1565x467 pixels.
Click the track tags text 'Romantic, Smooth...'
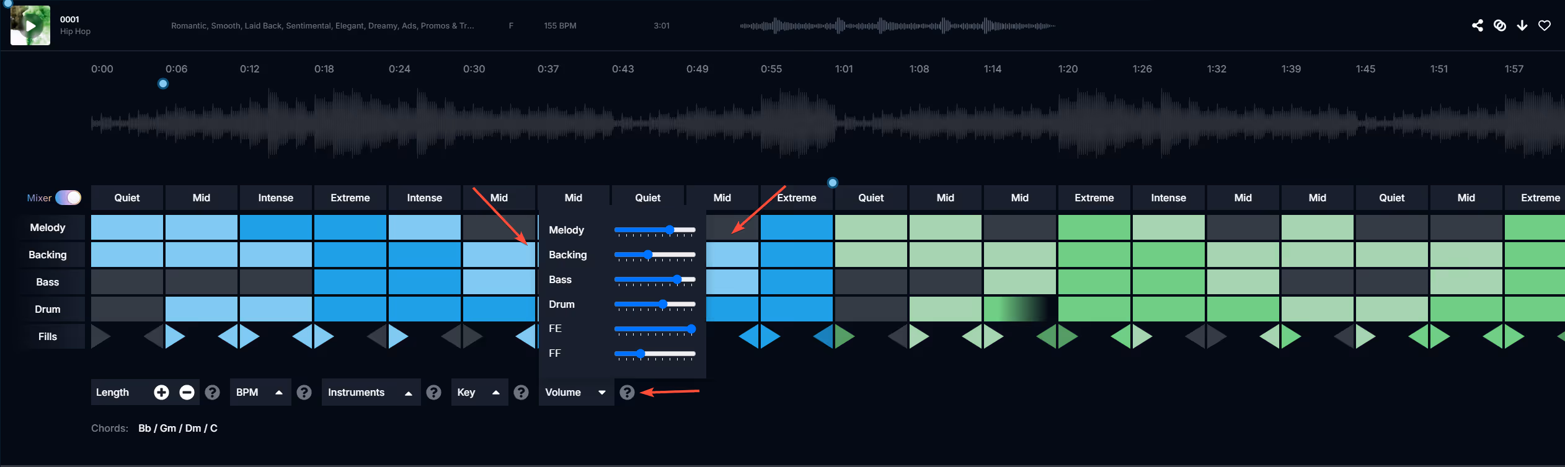point(322,25)
